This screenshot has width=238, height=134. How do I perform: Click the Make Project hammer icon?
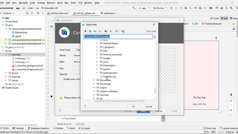(134, 8)
